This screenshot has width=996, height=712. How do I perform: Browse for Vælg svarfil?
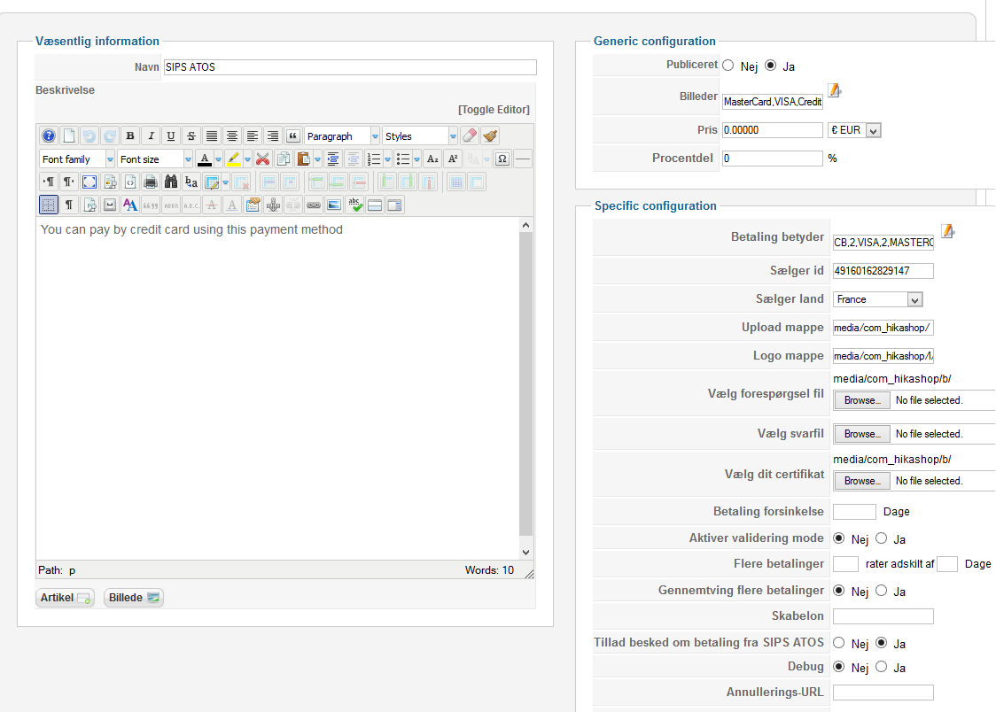pyautogui.click(x=862, y=434)
